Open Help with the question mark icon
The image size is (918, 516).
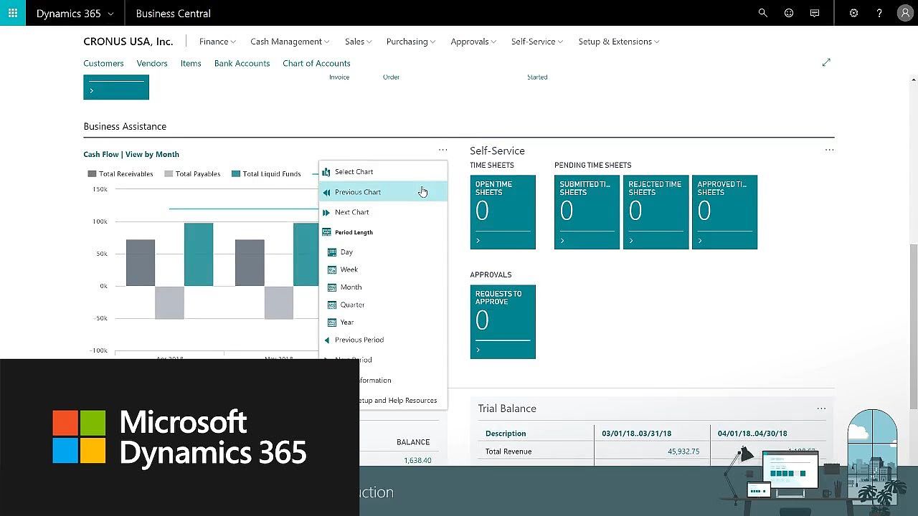pyautogui.click(x=879, y=12)
